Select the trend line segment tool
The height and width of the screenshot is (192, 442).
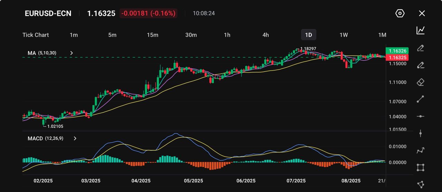(420, 99)
